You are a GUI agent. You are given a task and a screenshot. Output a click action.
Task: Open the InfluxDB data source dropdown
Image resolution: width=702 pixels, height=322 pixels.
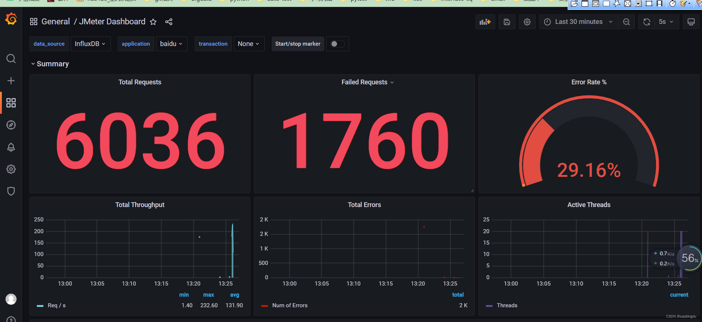pos(91,44)
